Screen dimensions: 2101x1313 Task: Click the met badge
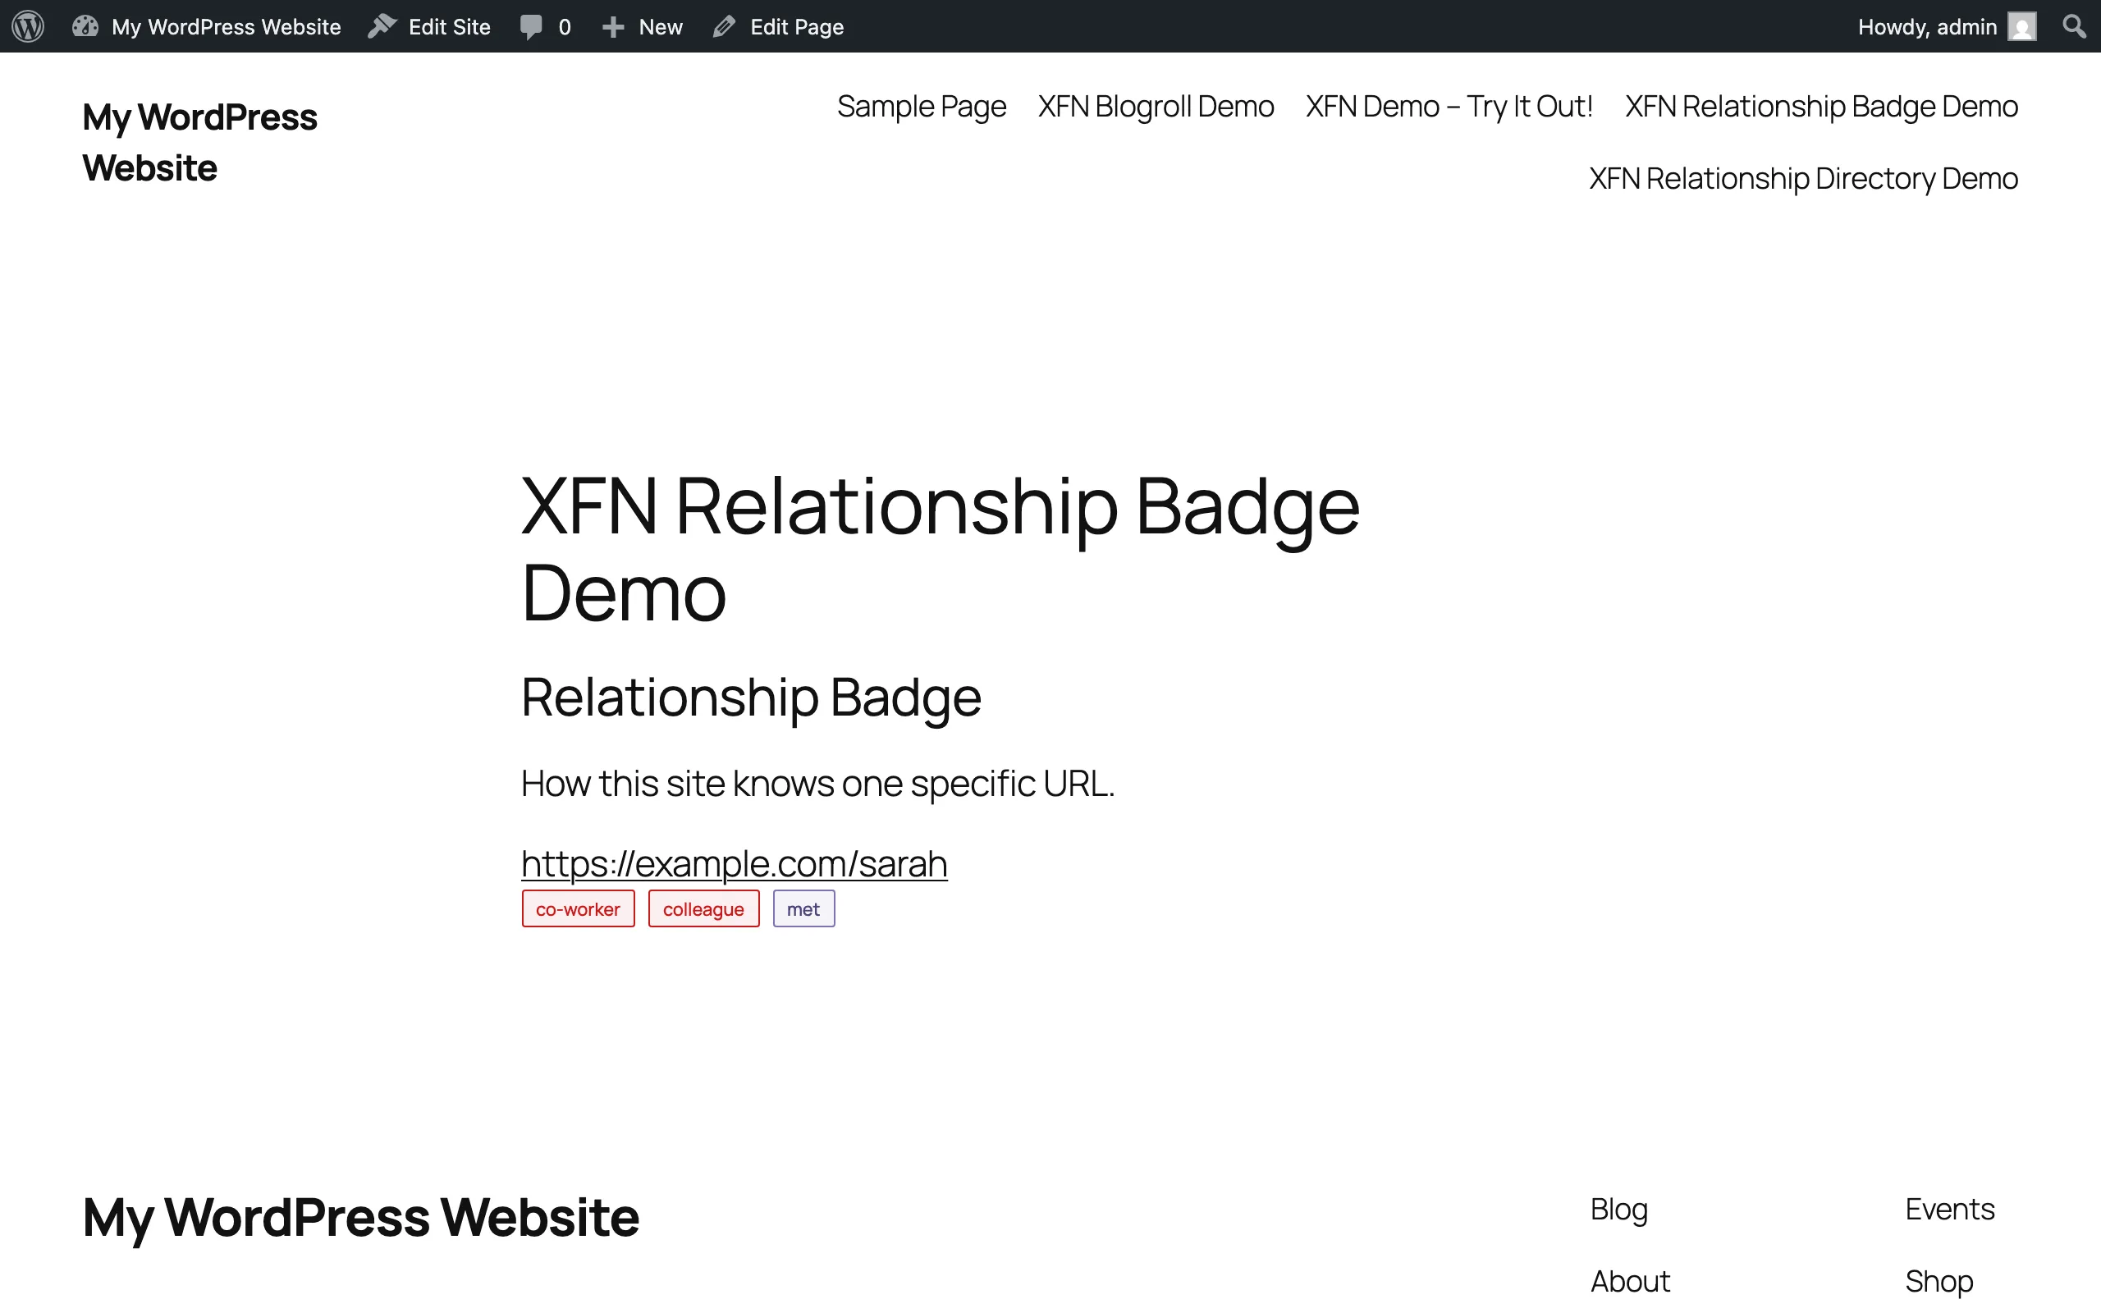tap(804, 908)
